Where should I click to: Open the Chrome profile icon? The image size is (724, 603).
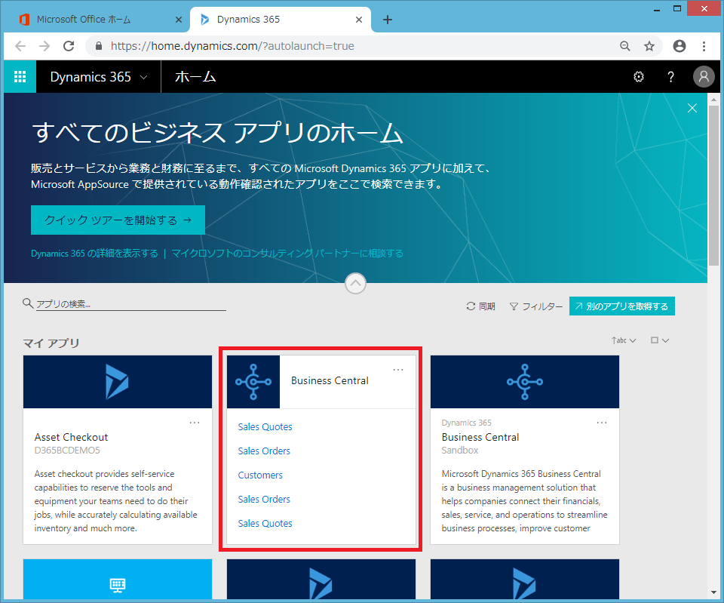coord(680,46)
